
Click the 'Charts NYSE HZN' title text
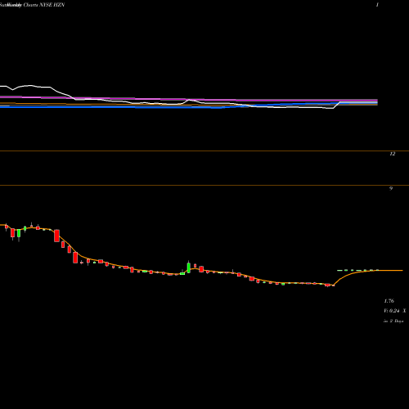tap(44, 5)
